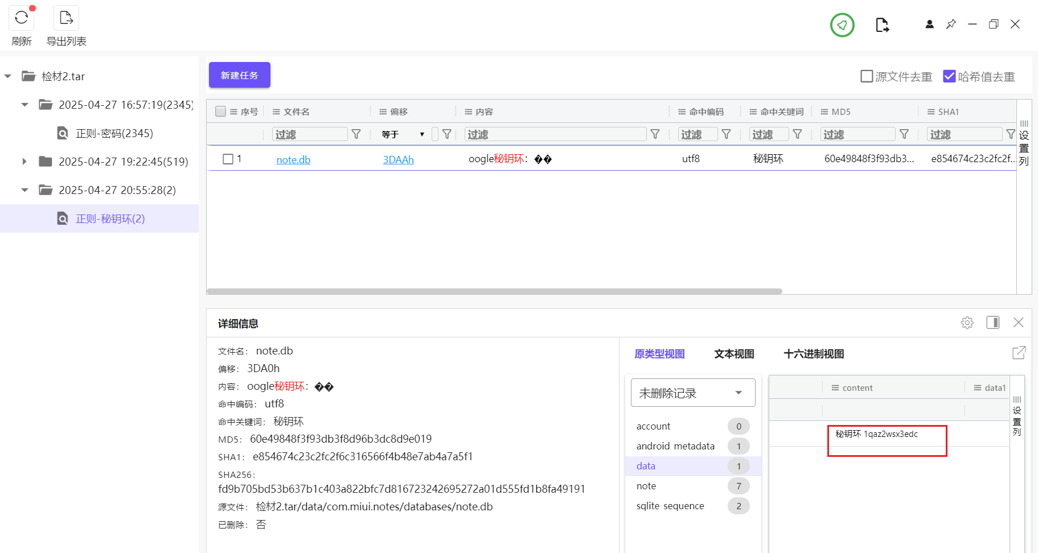Click the Export list (导出列表) icon

[x=66, y=18]
